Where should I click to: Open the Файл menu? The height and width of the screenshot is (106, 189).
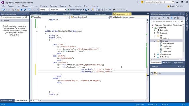[x=3, y=6]
